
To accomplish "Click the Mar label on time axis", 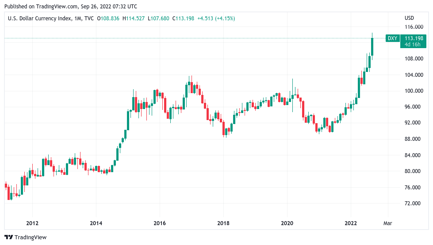I will click(x=388, y=223).
